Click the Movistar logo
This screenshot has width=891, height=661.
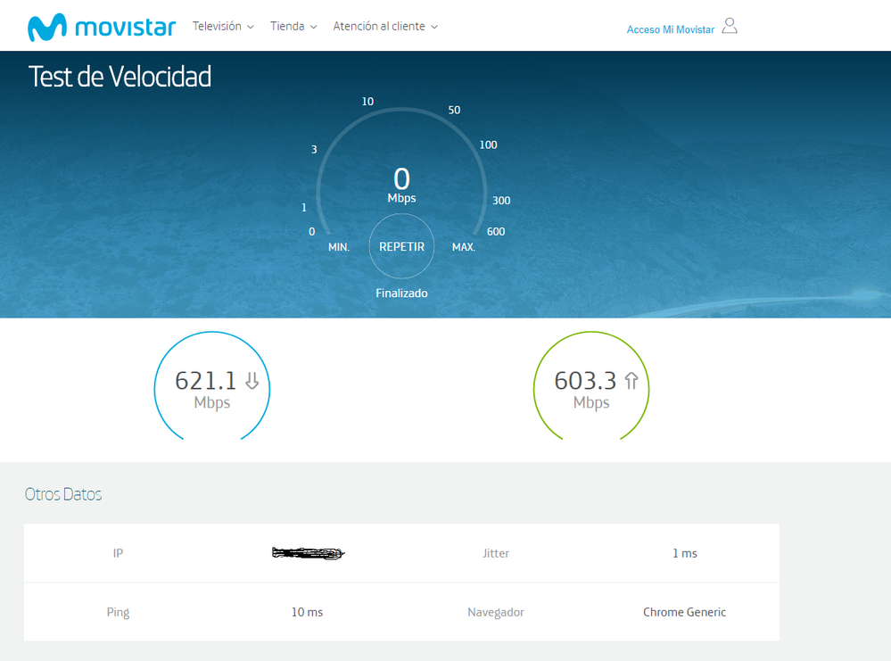101,27
